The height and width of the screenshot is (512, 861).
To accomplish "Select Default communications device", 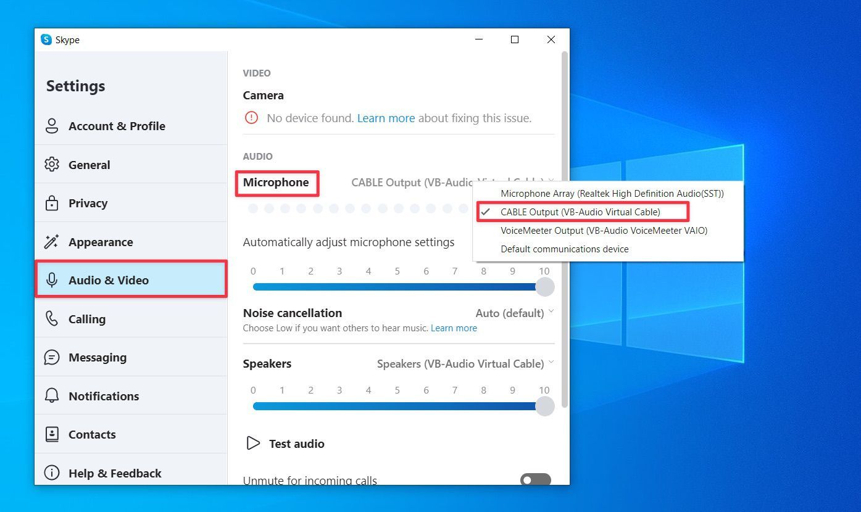I will click(564, 249).
